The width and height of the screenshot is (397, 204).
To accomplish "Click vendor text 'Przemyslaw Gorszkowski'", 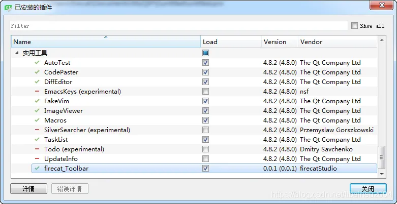I will 337,130.
